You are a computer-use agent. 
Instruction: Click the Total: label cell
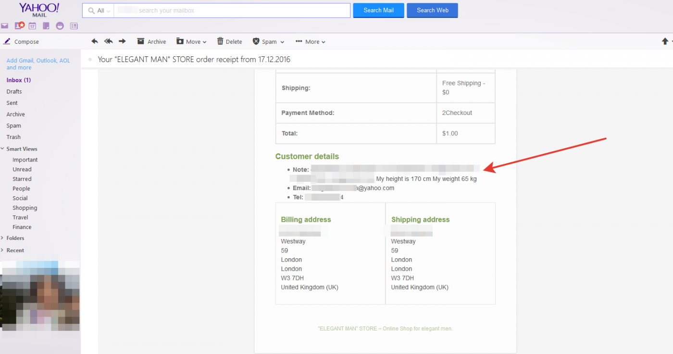(x=356, y=133)
